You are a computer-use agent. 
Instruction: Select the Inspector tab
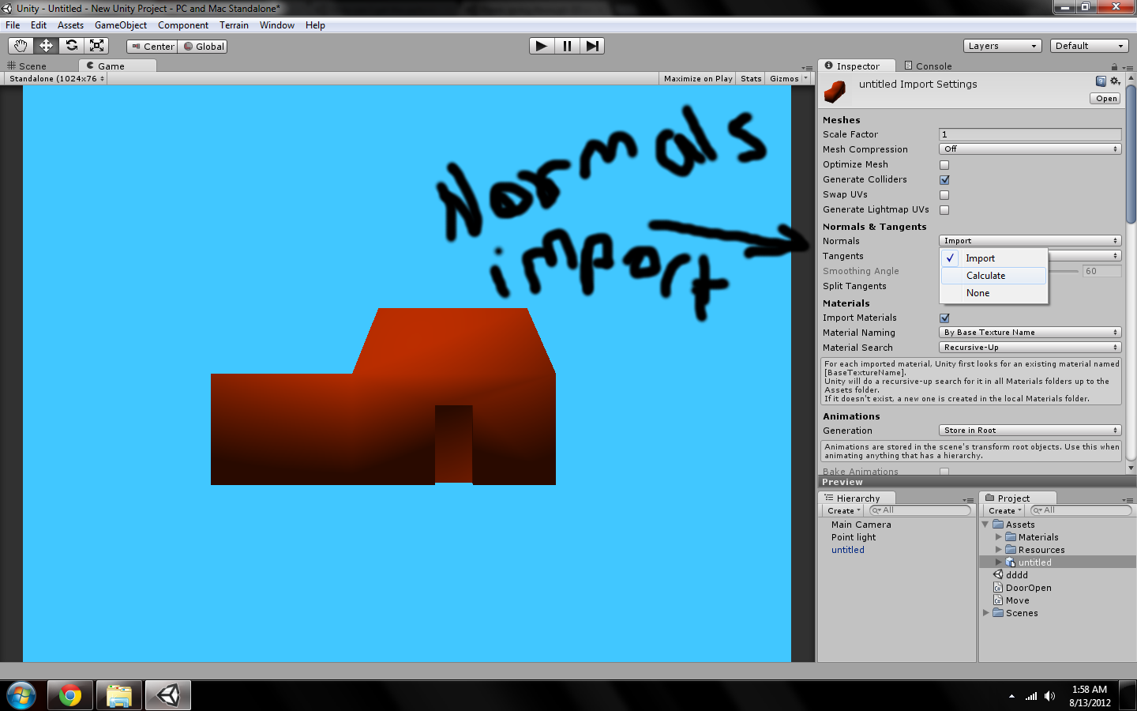(857, 66)
